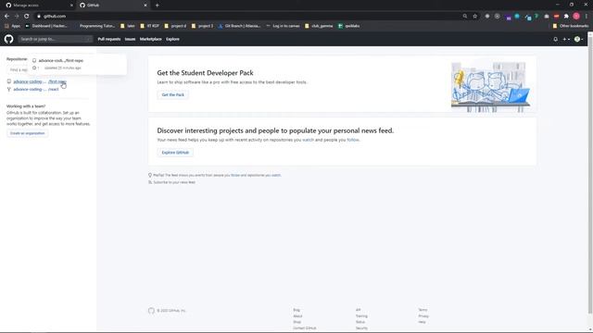The width and height of the screenshot is (593, 333).
Task: Open the About footer link
Action: tap(297, 316)
